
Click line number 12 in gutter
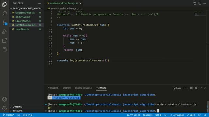coord(51,36)
